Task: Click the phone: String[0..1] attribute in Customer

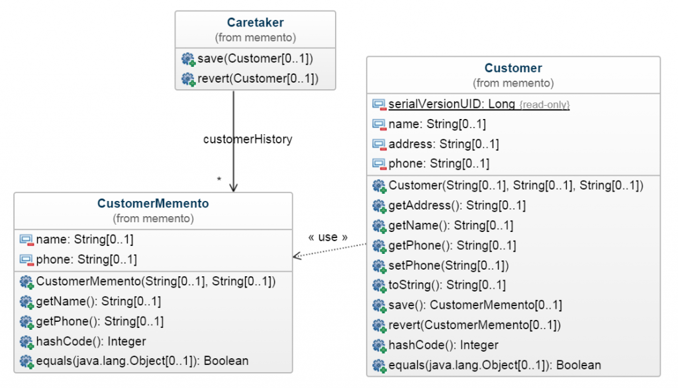Action: (439, 163)
